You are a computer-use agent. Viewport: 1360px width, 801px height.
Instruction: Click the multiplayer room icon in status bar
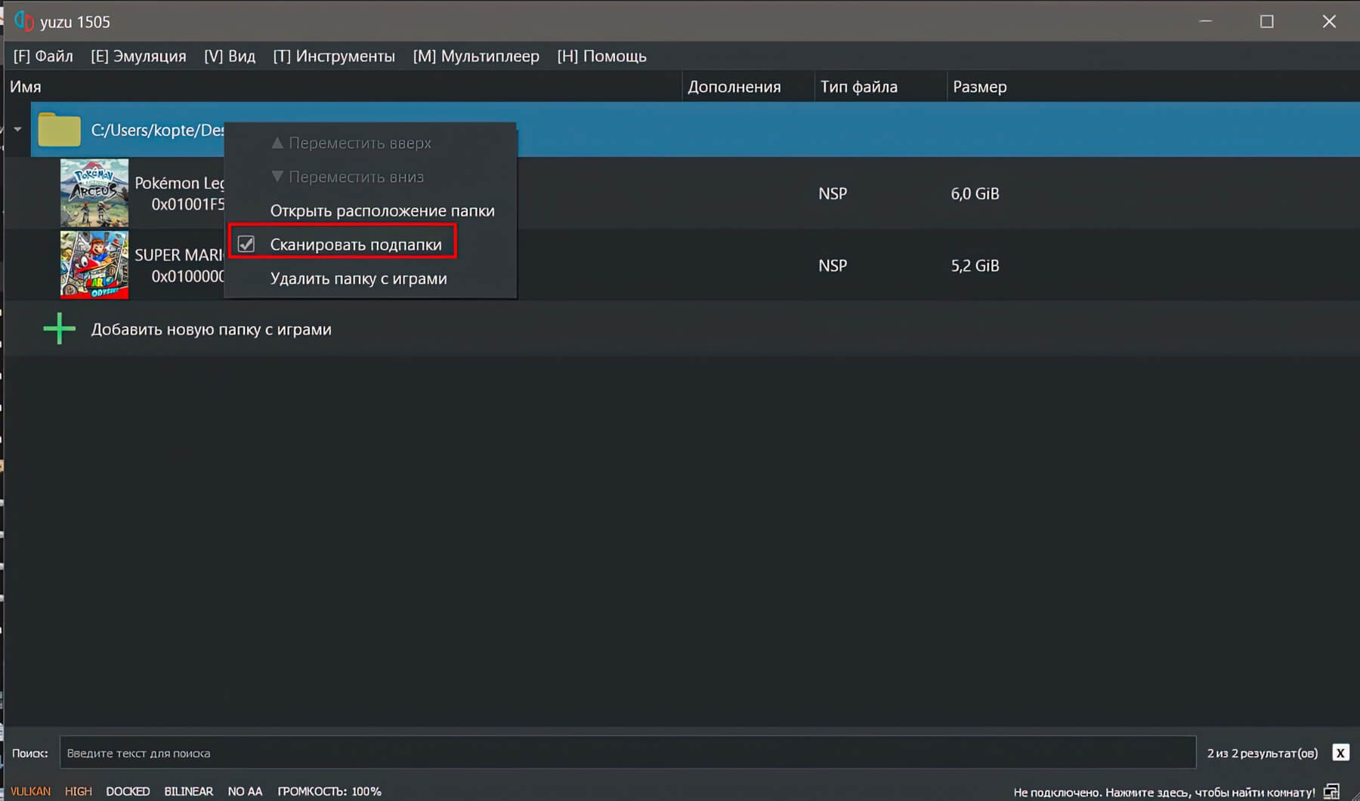[x=1331, y=791]
